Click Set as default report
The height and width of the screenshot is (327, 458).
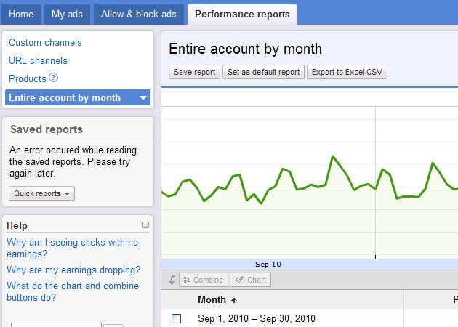pos(263,72)
